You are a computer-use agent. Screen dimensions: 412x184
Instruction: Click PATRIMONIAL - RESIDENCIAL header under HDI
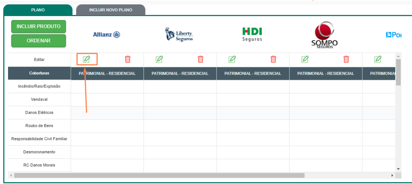pos(253,73)
